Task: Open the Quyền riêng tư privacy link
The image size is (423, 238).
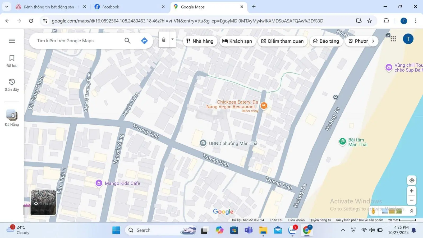Action: (x=320, y=220)
